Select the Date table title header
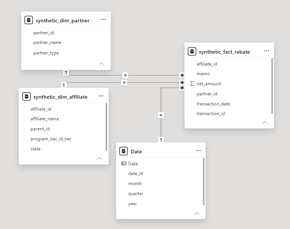Image resolution: width=290 pixels, height=229 pixels. (x=136, y=152)
